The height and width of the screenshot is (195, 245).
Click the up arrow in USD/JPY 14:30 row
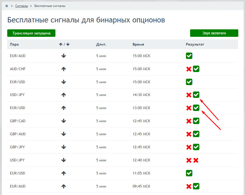(64, 95)
